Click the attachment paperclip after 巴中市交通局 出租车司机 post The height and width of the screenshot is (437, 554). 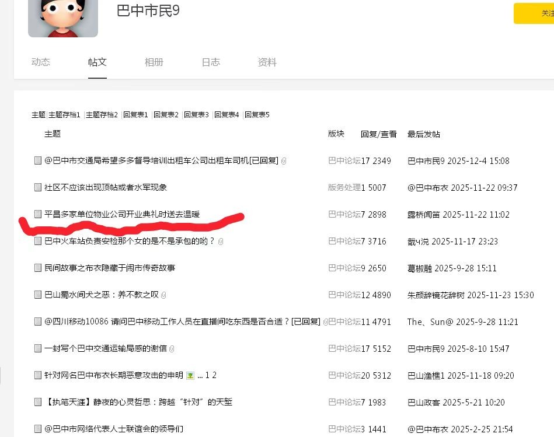pos(283,161)
